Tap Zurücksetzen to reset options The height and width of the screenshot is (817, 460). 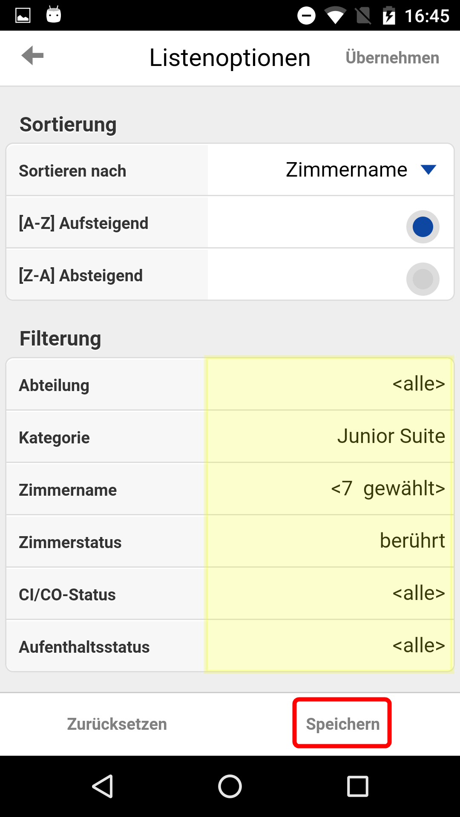[117, 724]
